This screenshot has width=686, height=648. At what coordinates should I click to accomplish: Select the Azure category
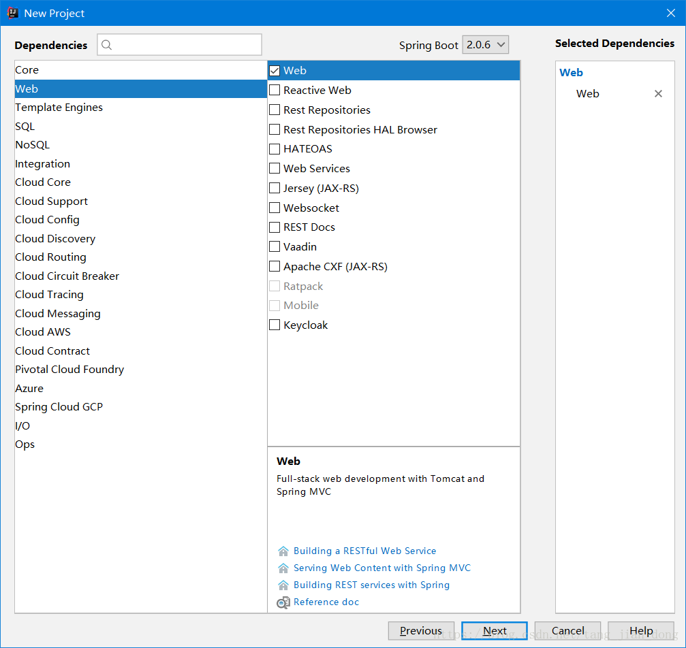coord(140,388)
